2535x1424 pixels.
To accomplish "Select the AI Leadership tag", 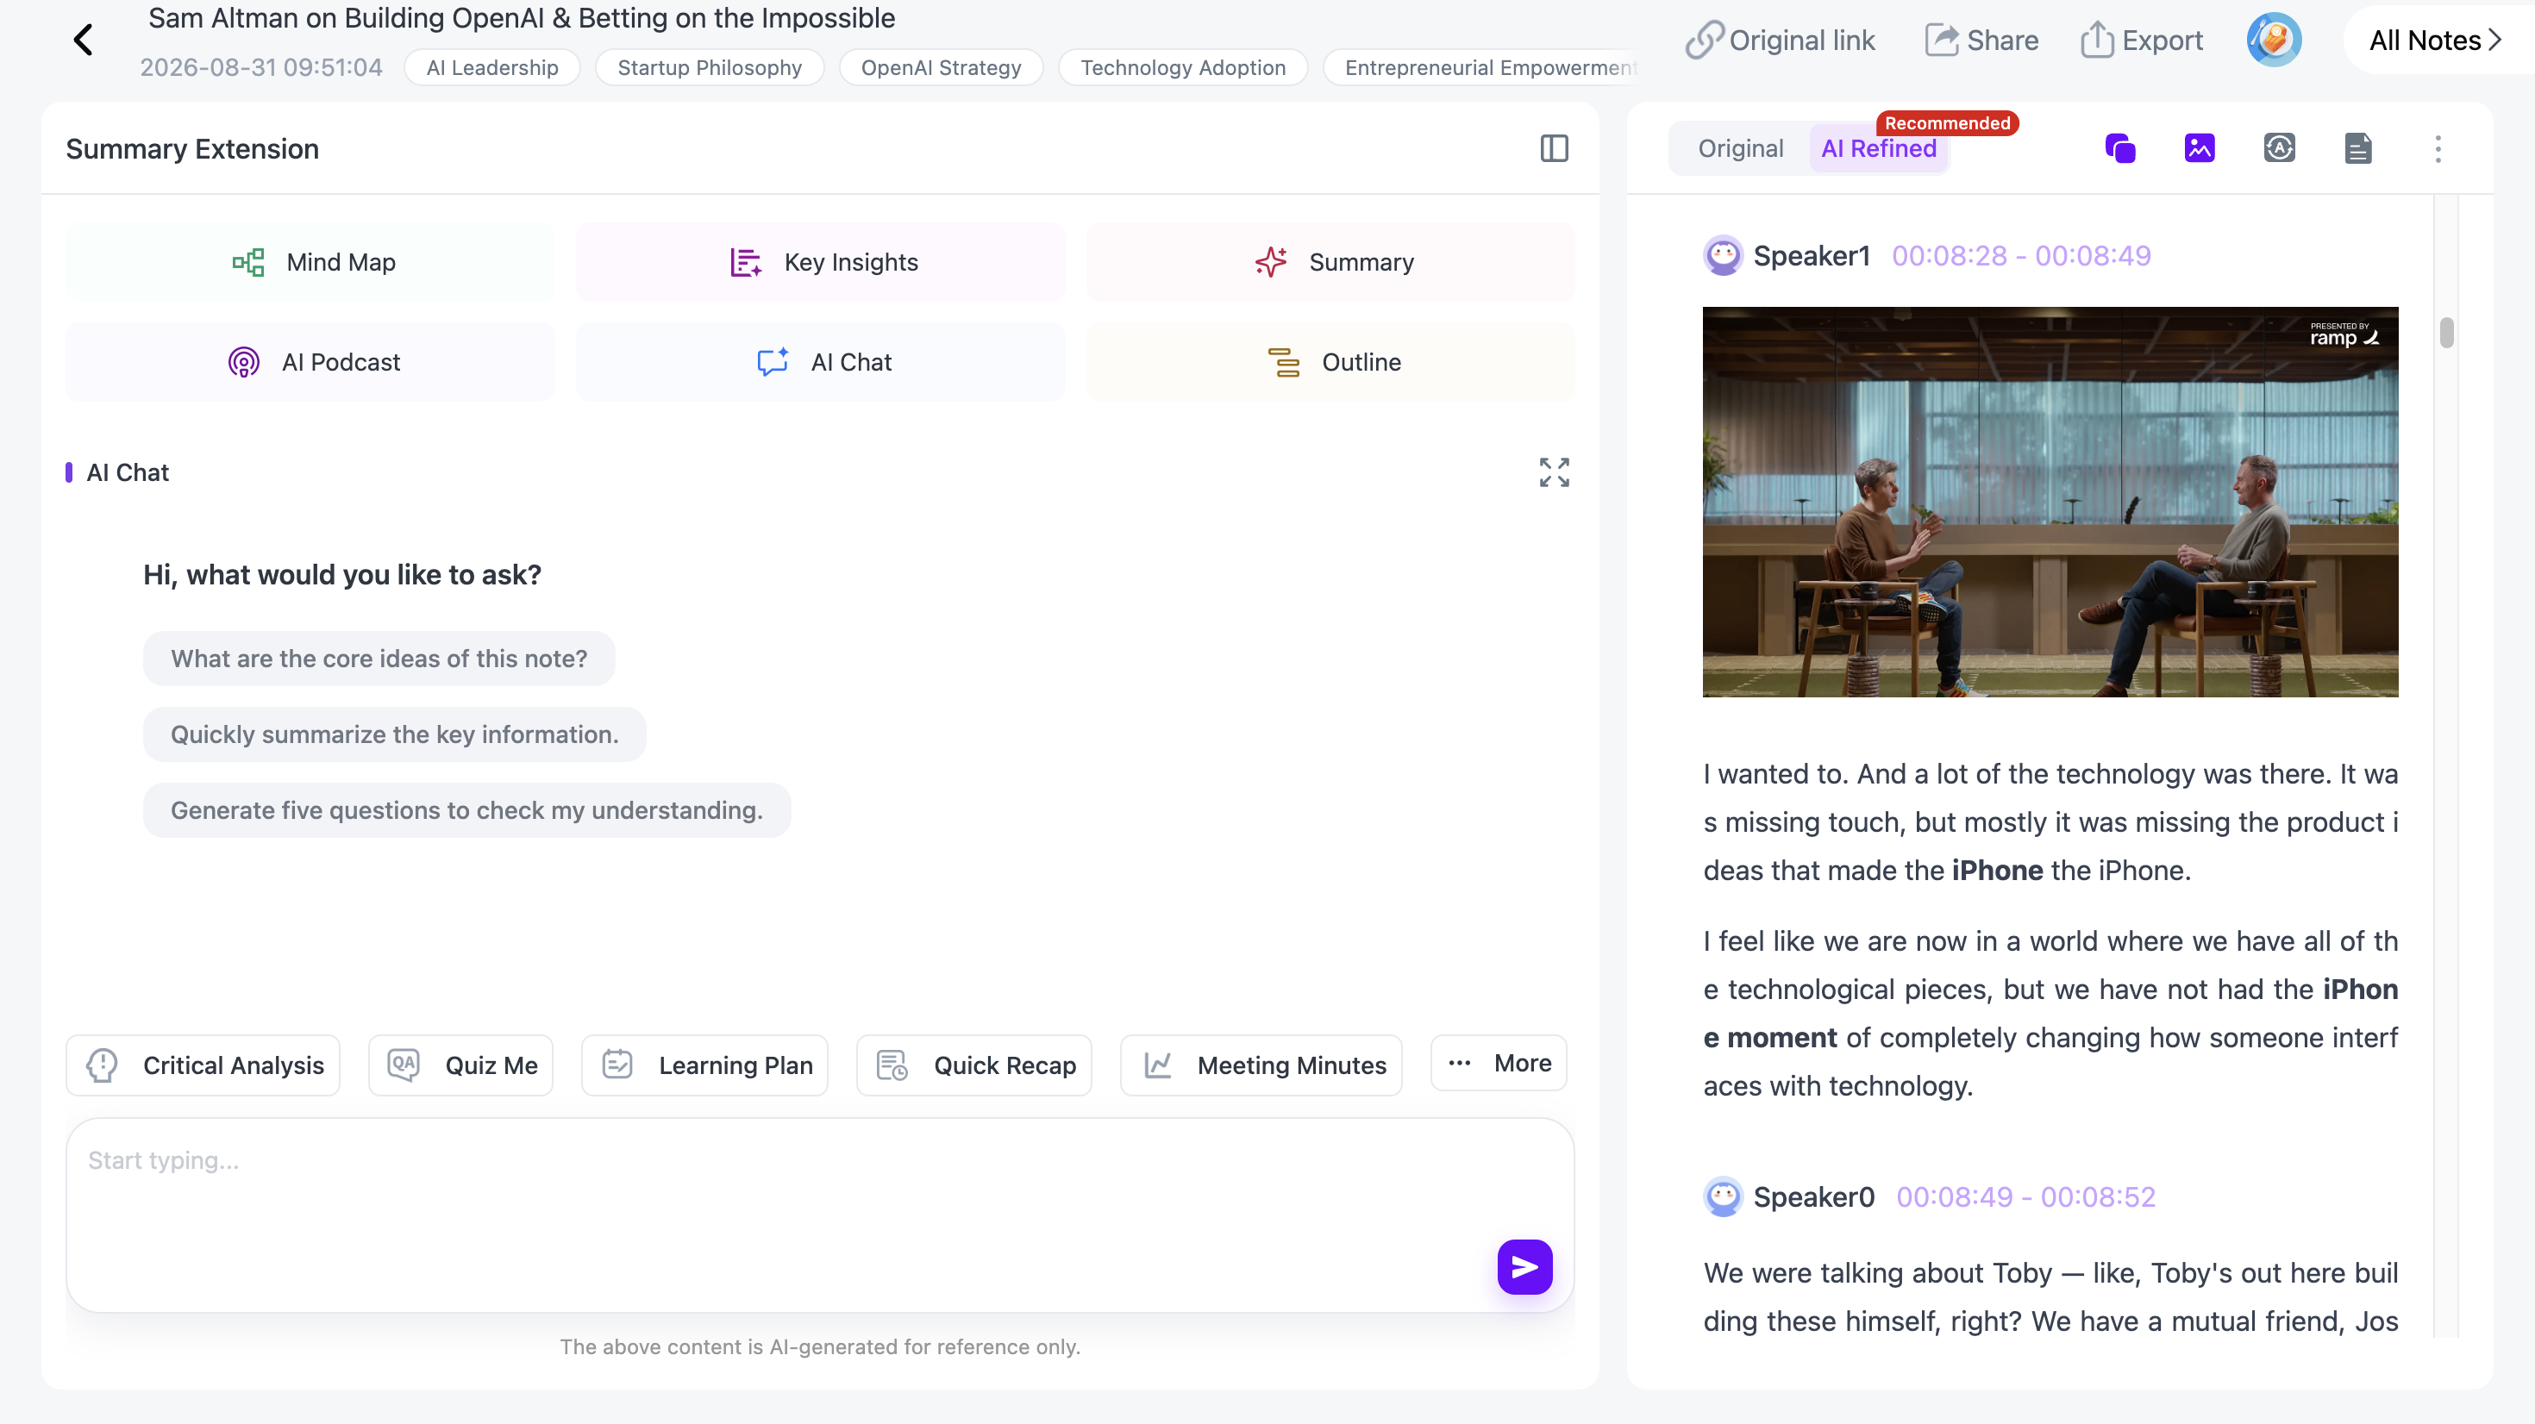I will (x=492, y=67).
